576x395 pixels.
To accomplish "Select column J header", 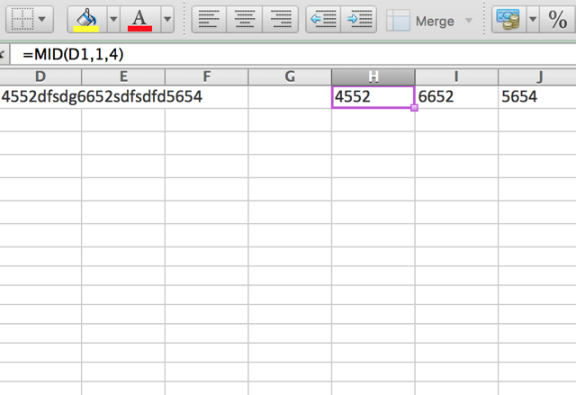I will [x=537, y=76].
